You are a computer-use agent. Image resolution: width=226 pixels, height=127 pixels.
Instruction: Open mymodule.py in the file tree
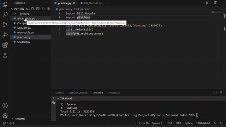[25, 32]
